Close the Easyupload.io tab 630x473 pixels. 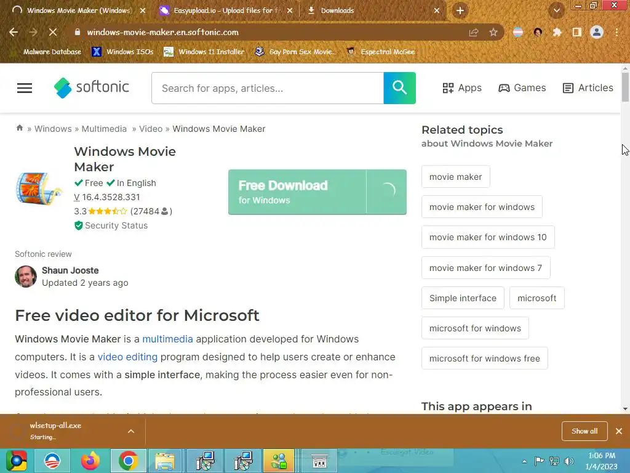(x=290, y=10)
